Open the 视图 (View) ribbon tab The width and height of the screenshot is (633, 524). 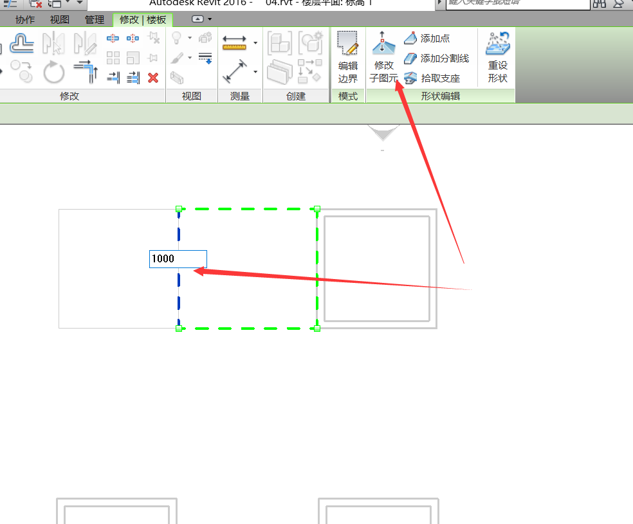(60, 20)
